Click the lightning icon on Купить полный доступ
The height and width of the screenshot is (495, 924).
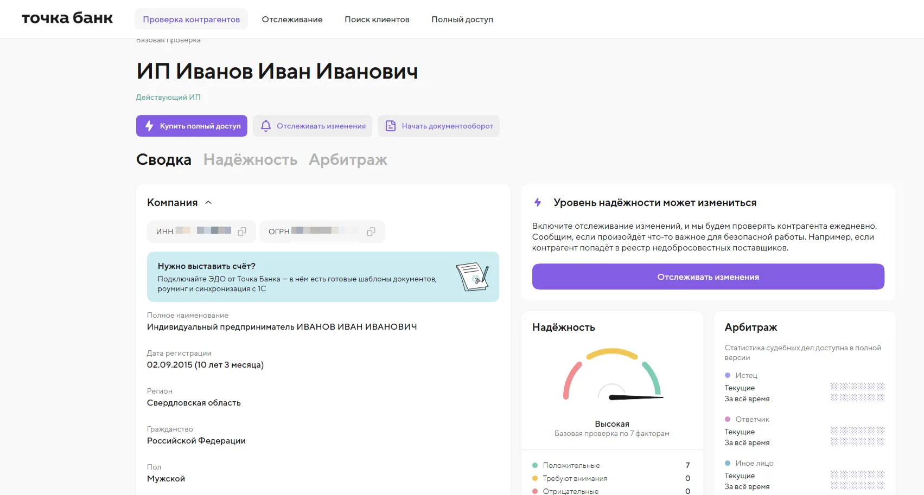(x=149, y=126)
